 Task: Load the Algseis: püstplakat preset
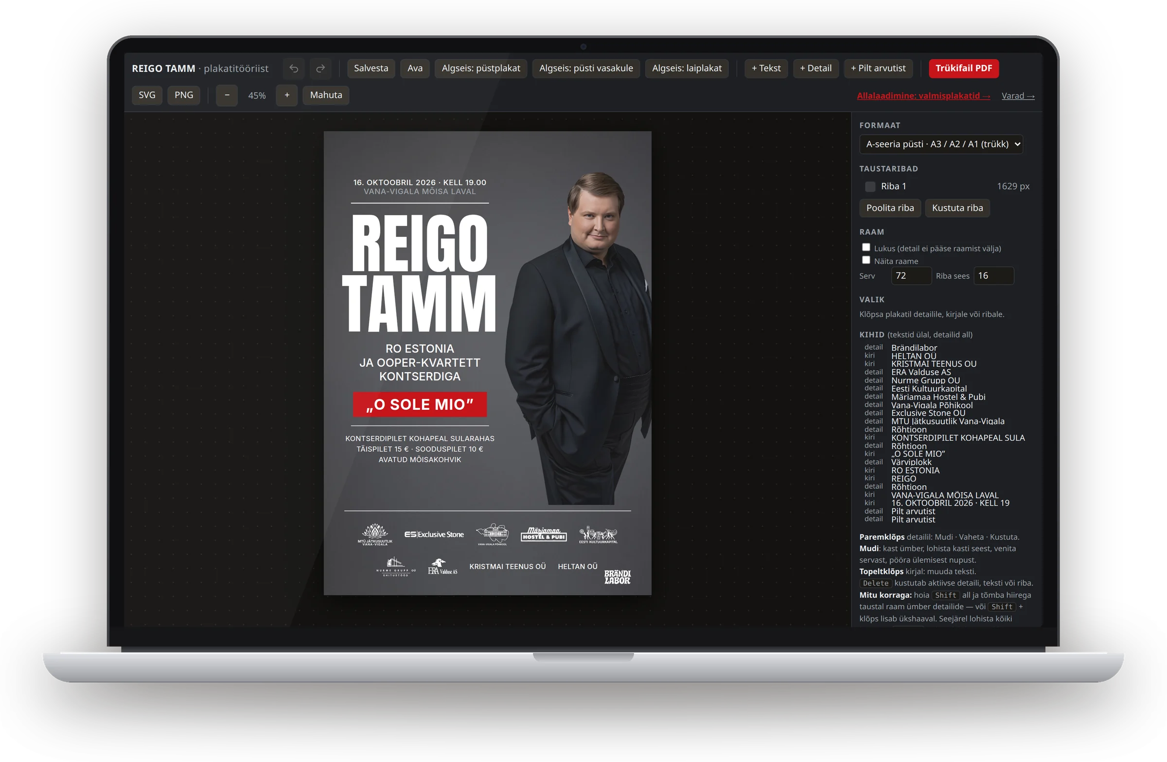(x=480, y=68)
